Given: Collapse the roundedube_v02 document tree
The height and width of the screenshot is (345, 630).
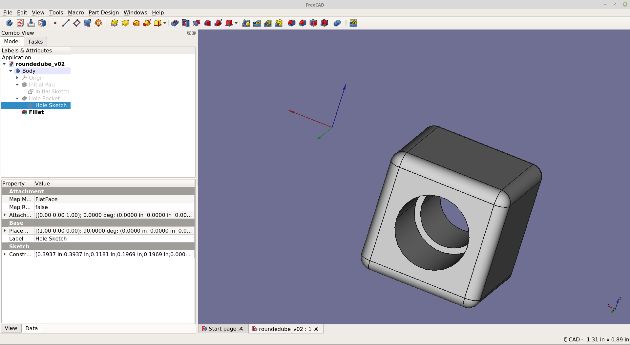Looking at the screenshot, I should [4, 64].
